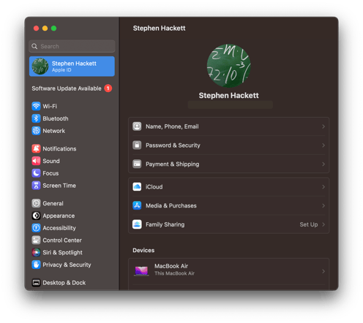This screenshot has height=323, width=363.
Task: Click the Name, Phone, Email contact icon
Action: (137, 126)
